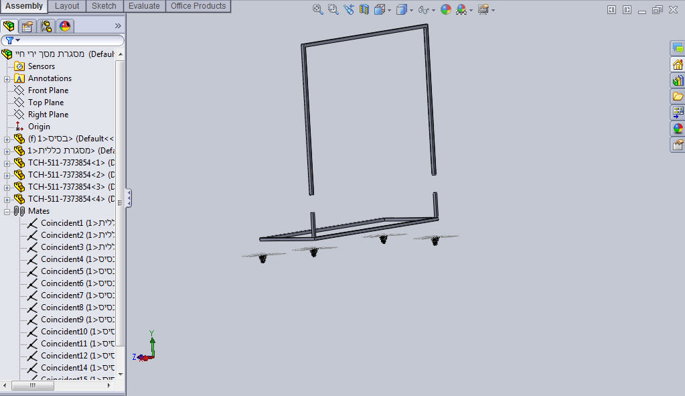
Task: Open SolidWorks Resources home icon
Action: pos(678,64)
